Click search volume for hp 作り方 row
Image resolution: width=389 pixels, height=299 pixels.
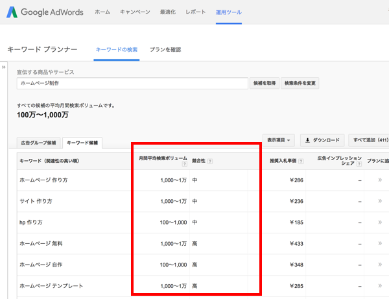point(173,222)
